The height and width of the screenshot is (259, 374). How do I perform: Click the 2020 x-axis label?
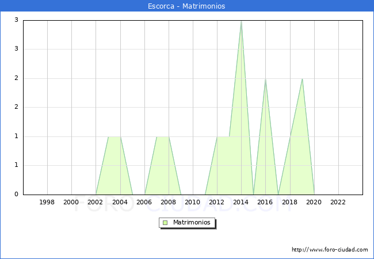pos(314,202)
